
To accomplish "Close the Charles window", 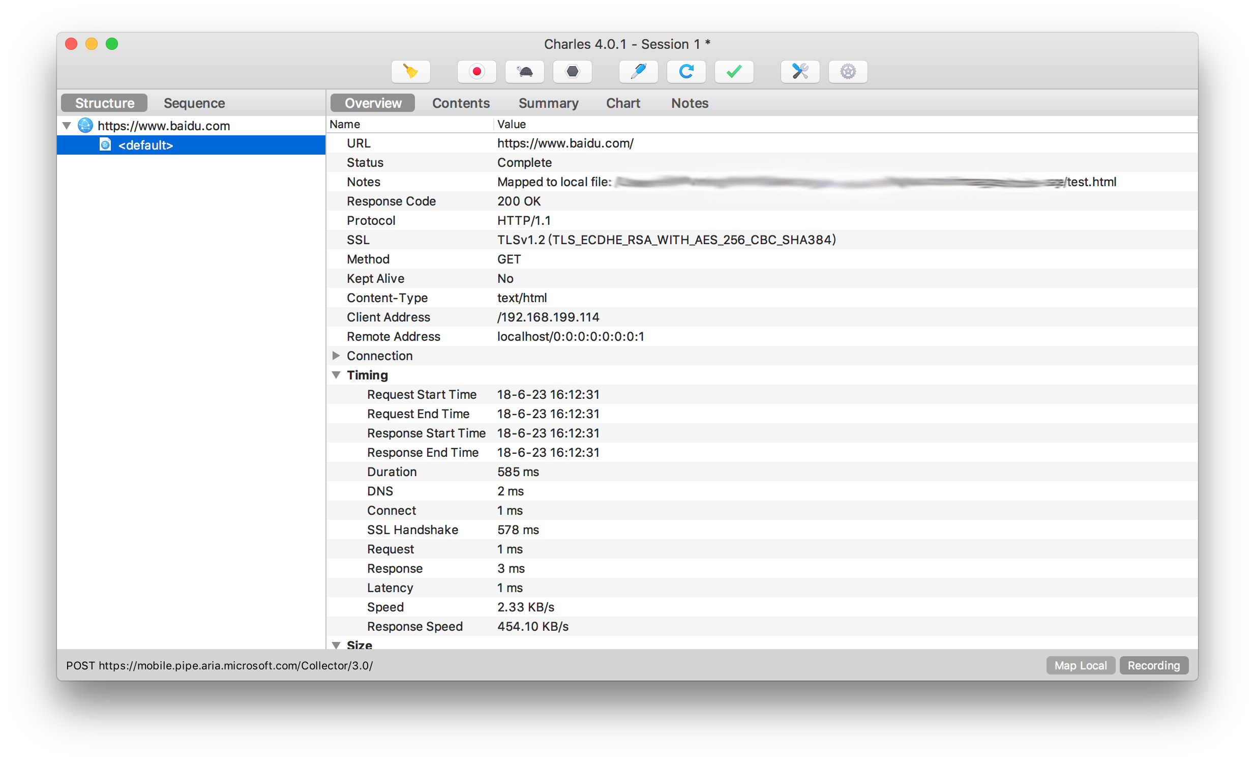I will [71, 44].
